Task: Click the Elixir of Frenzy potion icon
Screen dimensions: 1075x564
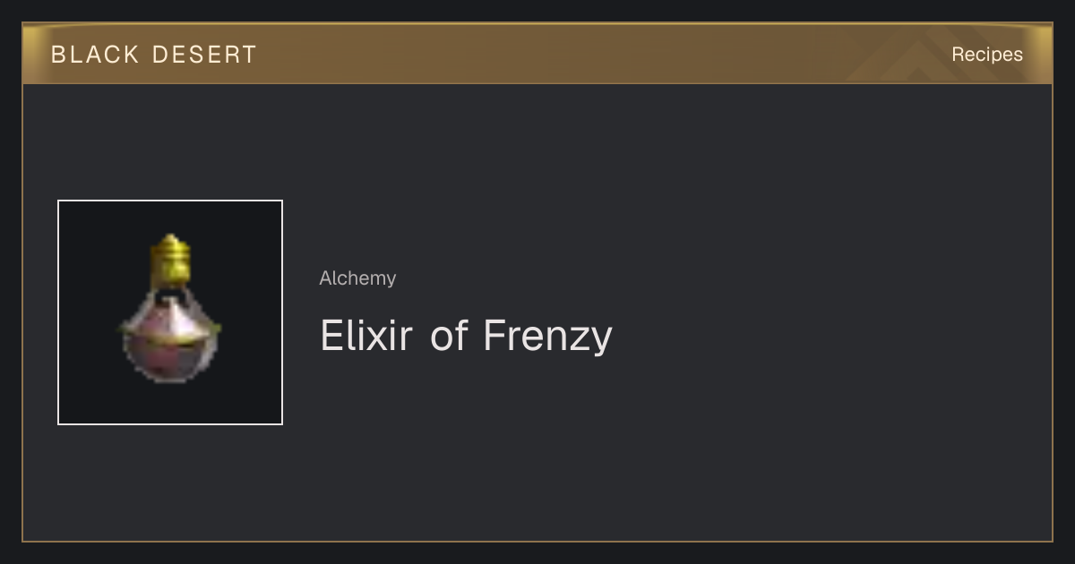Action: point(170,309)
